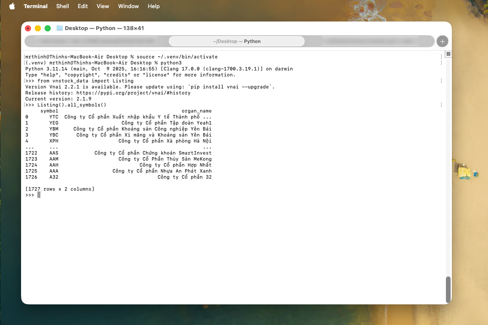Switch to the blurred rightmost tab
Image resolution: width=488 pixels, height=325 pixels.
369,41
